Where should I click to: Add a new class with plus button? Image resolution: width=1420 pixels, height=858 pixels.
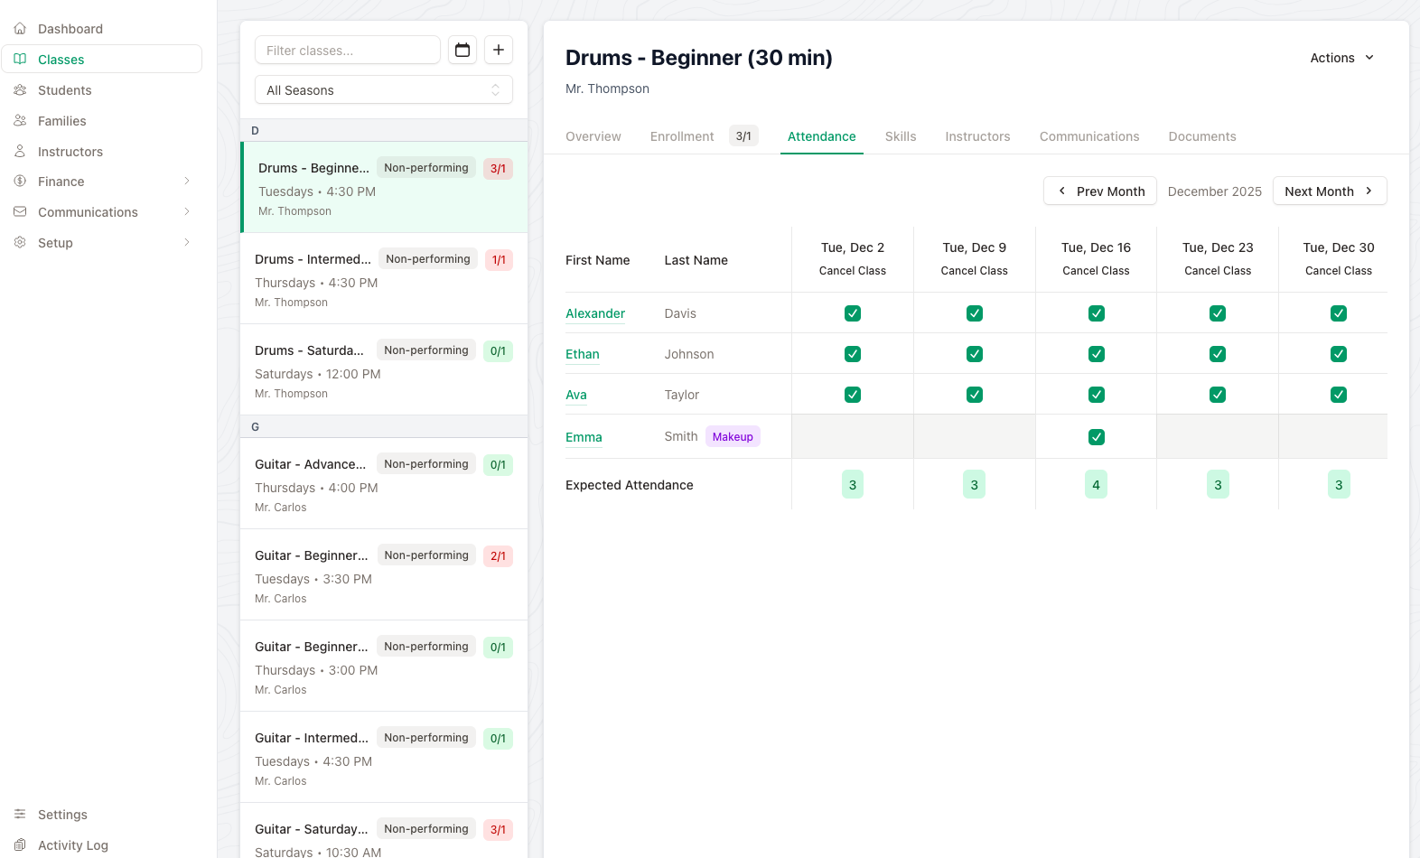point(499,50)
